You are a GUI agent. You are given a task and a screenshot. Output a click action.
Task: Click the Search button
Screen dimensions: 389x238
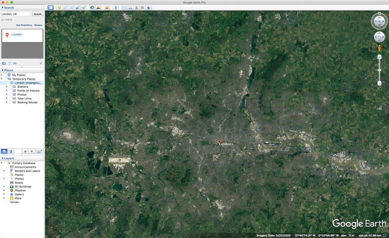point(38,14)
